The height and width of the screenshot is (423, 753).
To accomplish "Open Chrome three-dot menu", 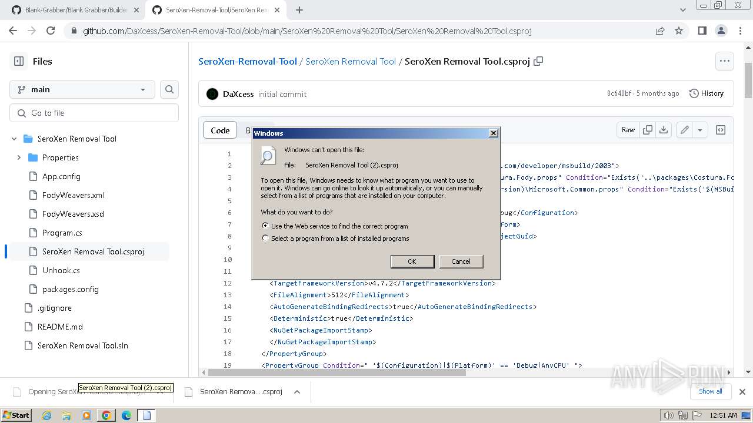I will point(739,31).
